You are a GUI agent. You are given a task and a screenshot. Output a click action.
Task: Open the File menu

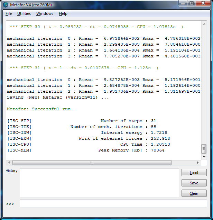pyautogui.click(x=9, y=13)
